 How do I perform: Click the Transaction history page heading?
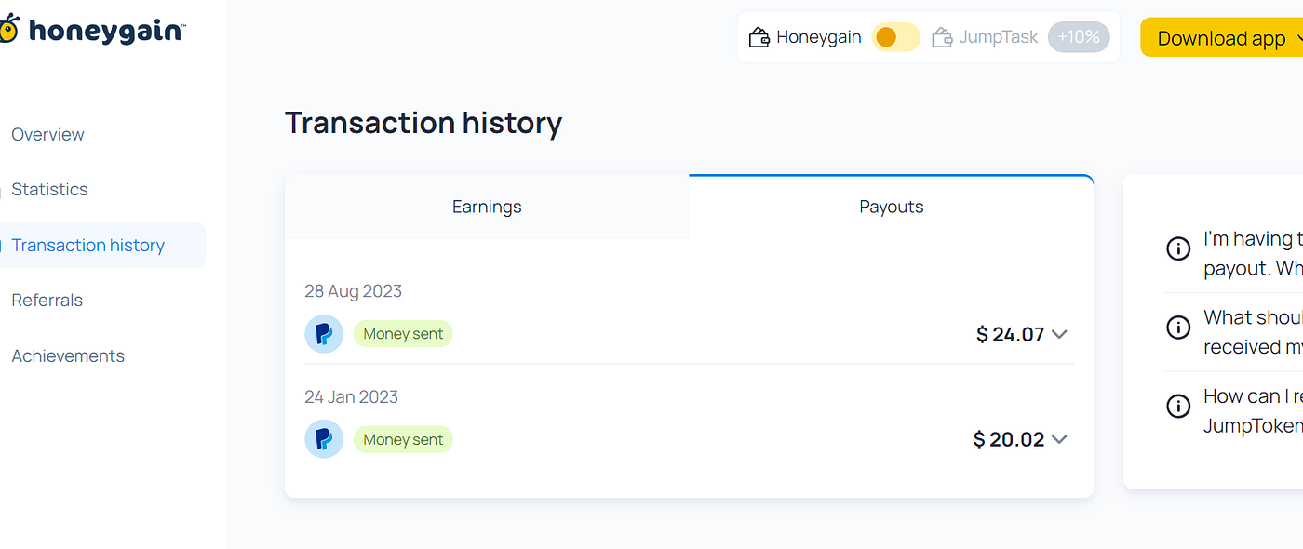tap(423, 123)
